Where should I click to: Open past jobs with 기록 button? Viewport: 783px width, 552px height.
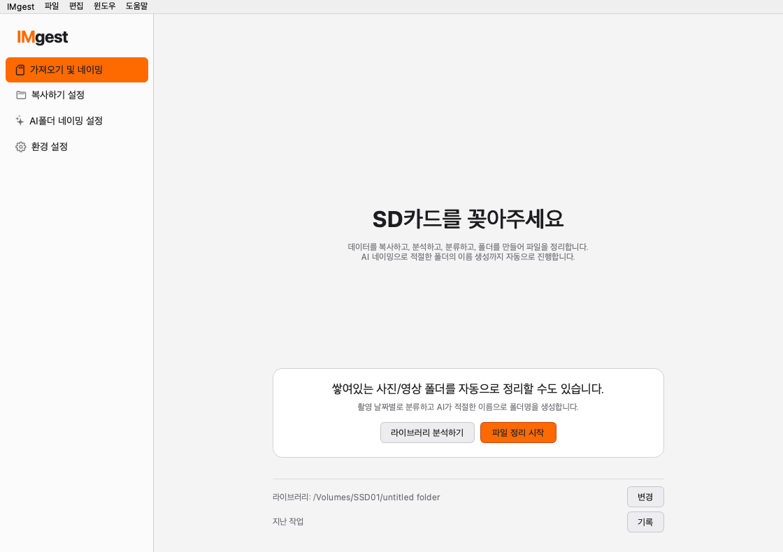(645, 522)
